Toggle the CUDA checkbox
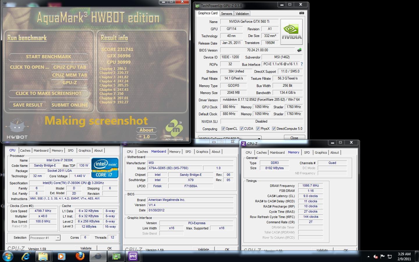The height and width of the screenshot is (262, 419). tap(242, 129)
